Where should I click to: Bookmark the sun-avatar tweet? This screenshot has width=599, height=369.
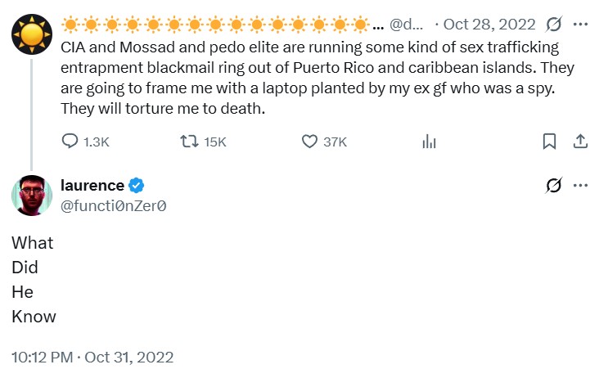pos(549,142)
